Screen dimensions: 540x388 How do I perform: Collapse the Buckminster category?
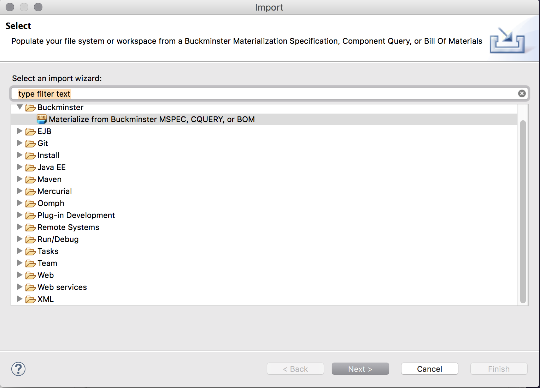click(x=20, y=107)
